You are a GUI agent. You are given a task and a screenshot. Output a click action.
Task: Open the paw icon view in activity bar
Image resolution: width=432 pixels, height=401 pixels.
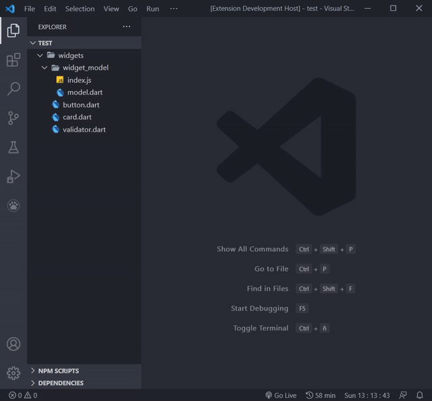(13, 206)
